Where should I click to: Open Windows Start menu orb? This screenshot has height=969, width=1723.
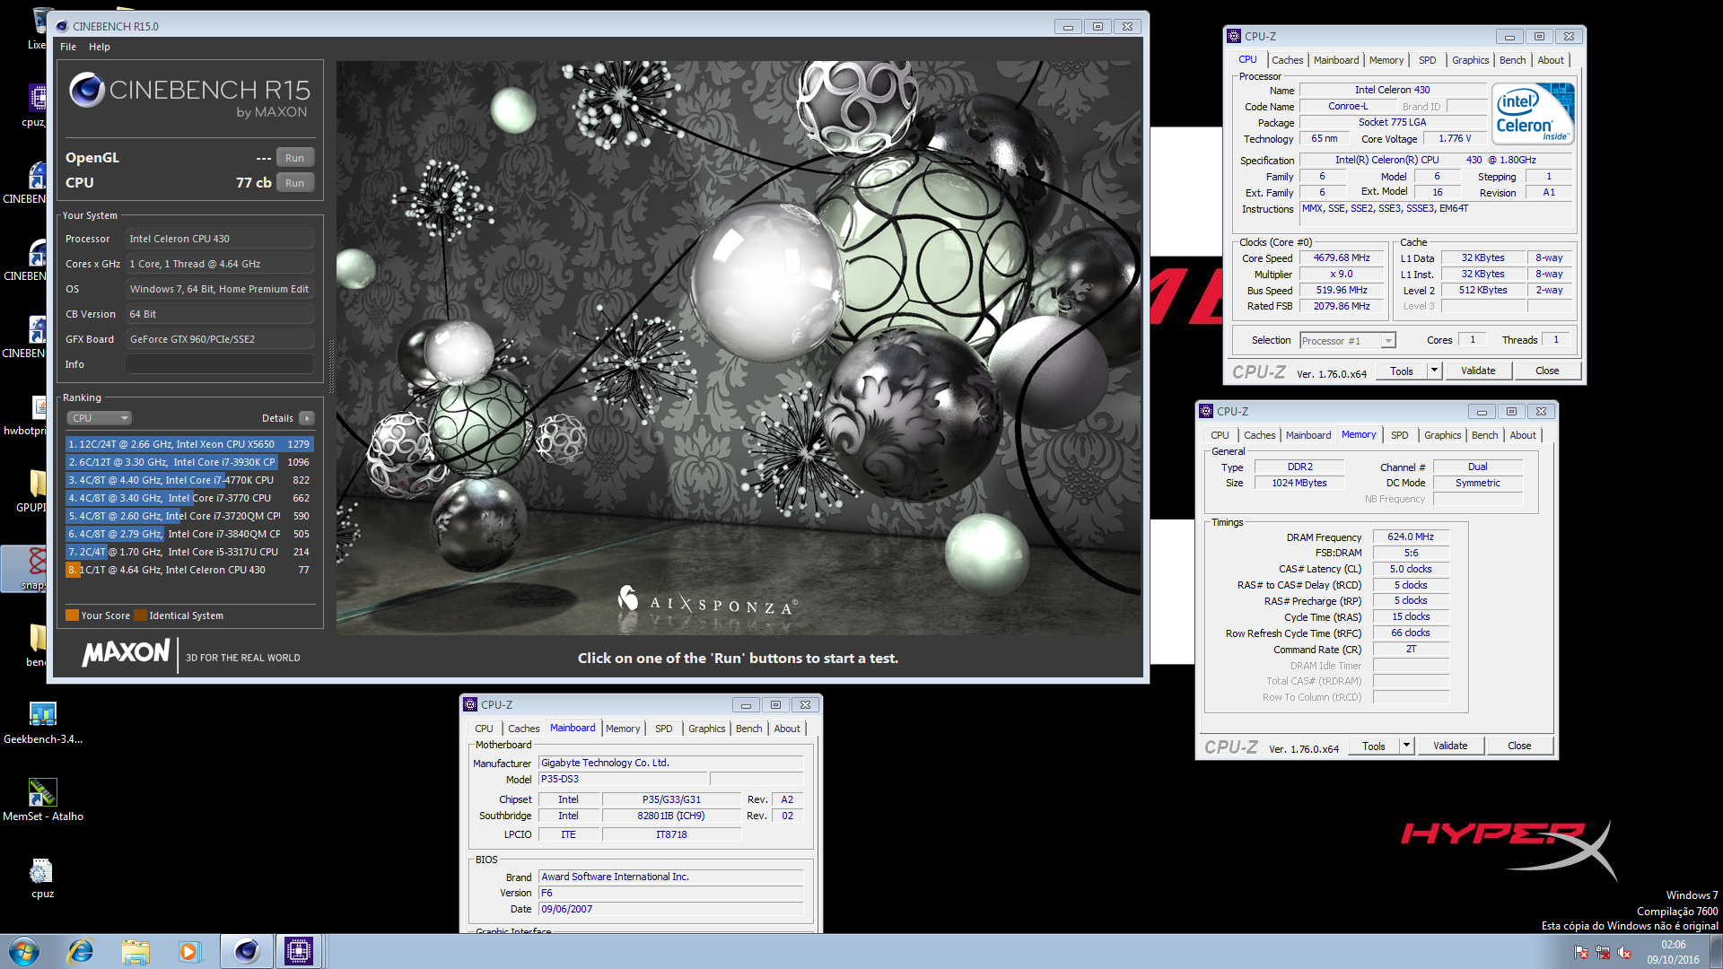[24, 951]
